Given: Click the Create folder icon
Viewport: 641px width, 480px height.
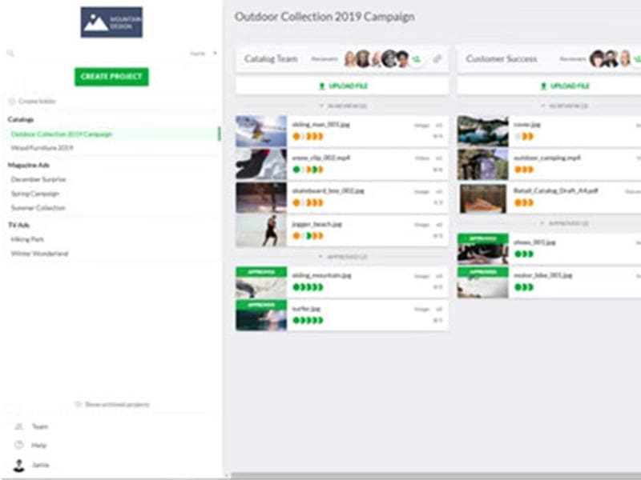Looking at the screenshot, I should (12, 102).
